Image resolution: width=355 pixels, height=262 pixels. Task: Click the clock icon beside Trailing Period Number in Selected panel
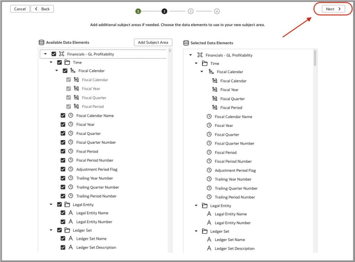[209, 197]
